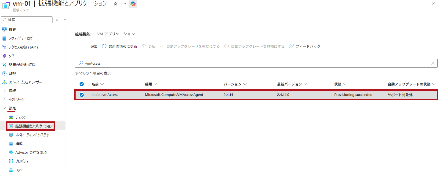Click the 構成 configuration icon

(11, 144)
